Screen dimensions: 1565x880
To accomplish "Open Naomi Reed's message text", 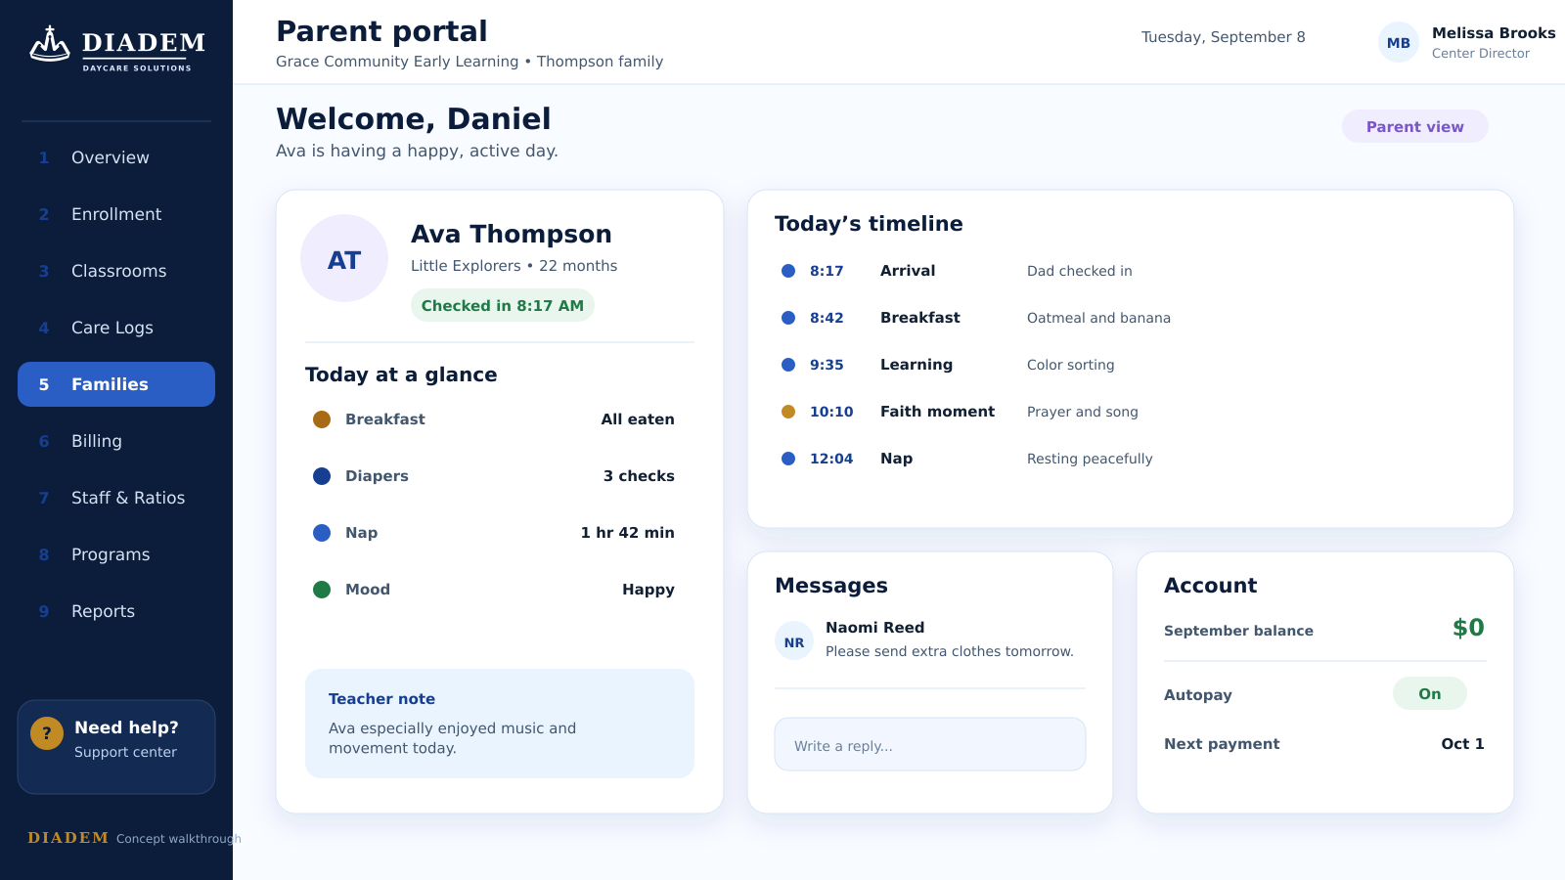I will (x=949, y=651).
